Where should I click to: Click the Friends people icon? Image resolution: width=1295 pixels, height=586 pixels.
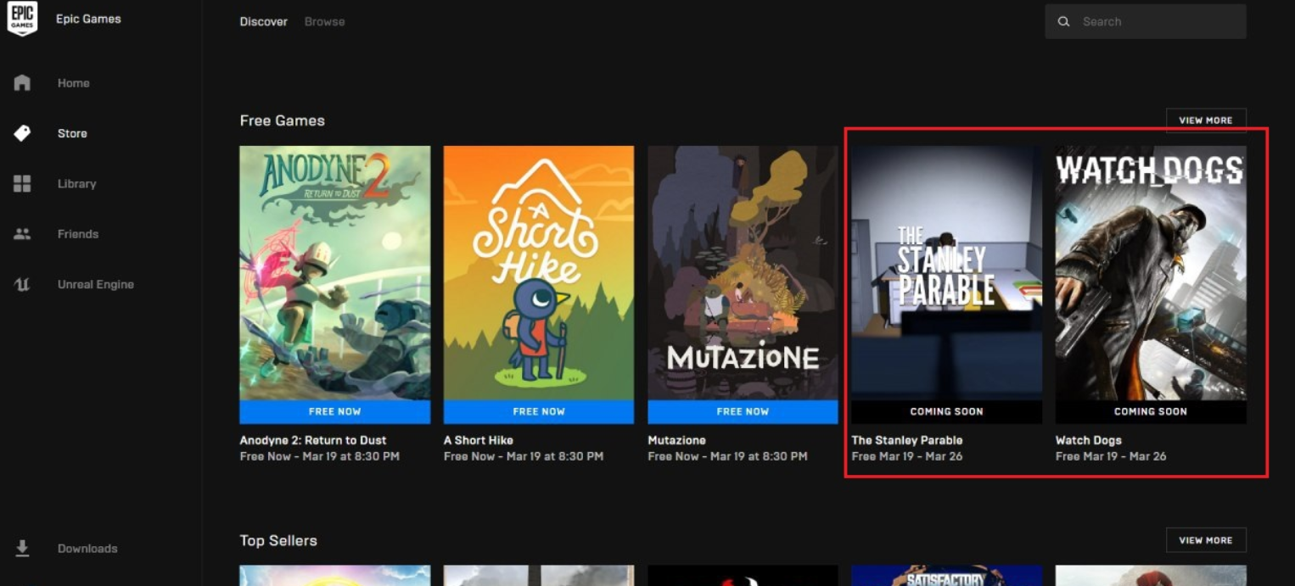22,234
